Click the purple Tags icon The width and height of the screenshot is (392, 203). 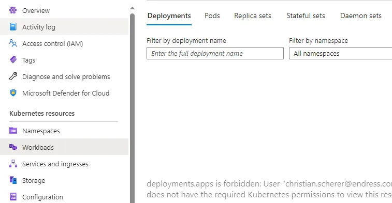[x=13, y=60]
